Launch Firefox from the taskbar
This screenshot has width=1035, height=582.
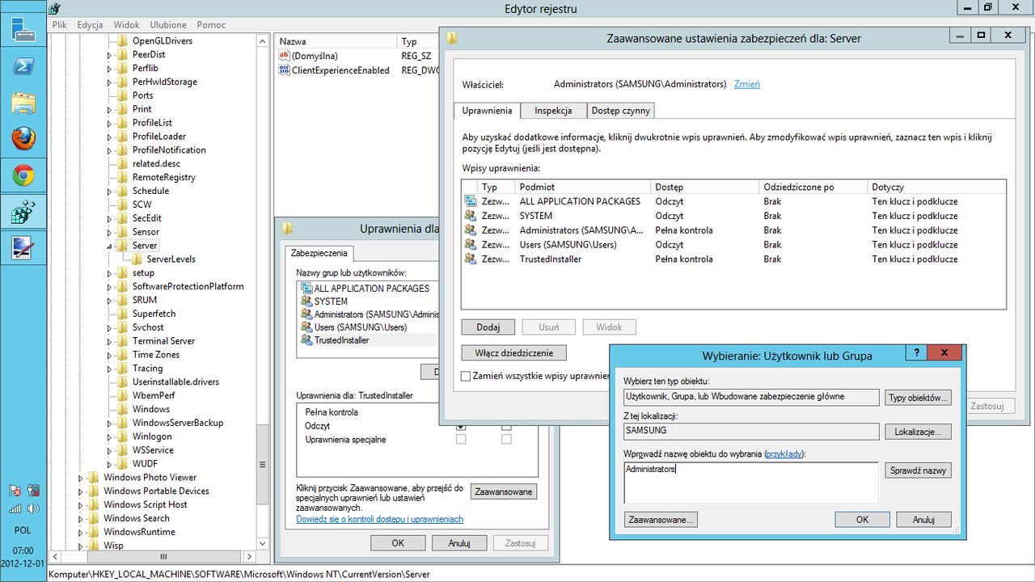point(23,139)
